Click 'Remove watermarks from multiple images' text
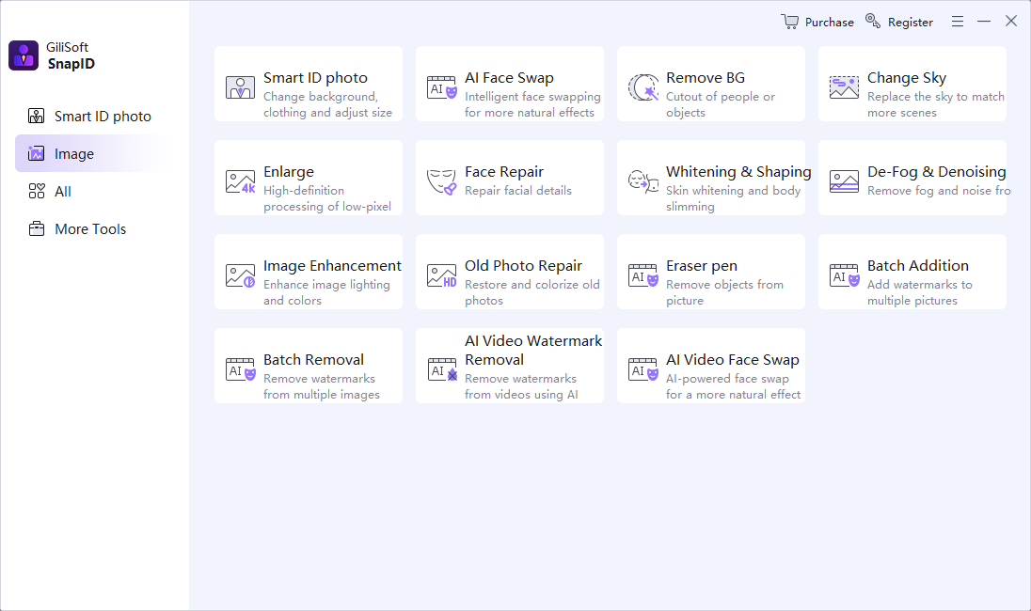Screen dimensions: 1031x611 point(322,386)
